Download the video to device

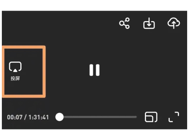tap(149, 23)
